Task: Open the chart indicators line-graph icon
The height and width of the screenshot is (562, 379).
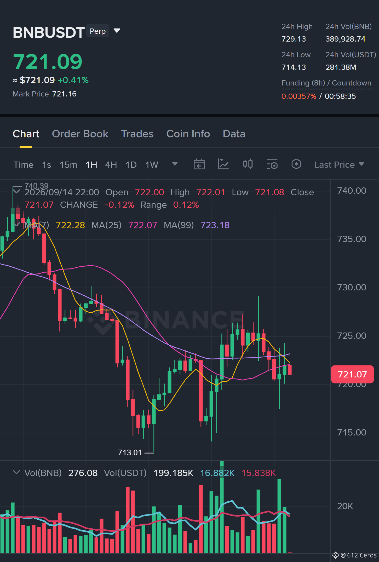Action: pos(223,164)
